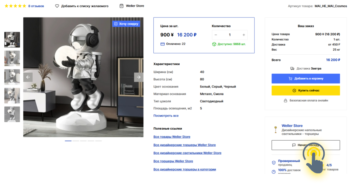
Task: Advance to the next product photo arrow
Action: (x=139, y=77)
